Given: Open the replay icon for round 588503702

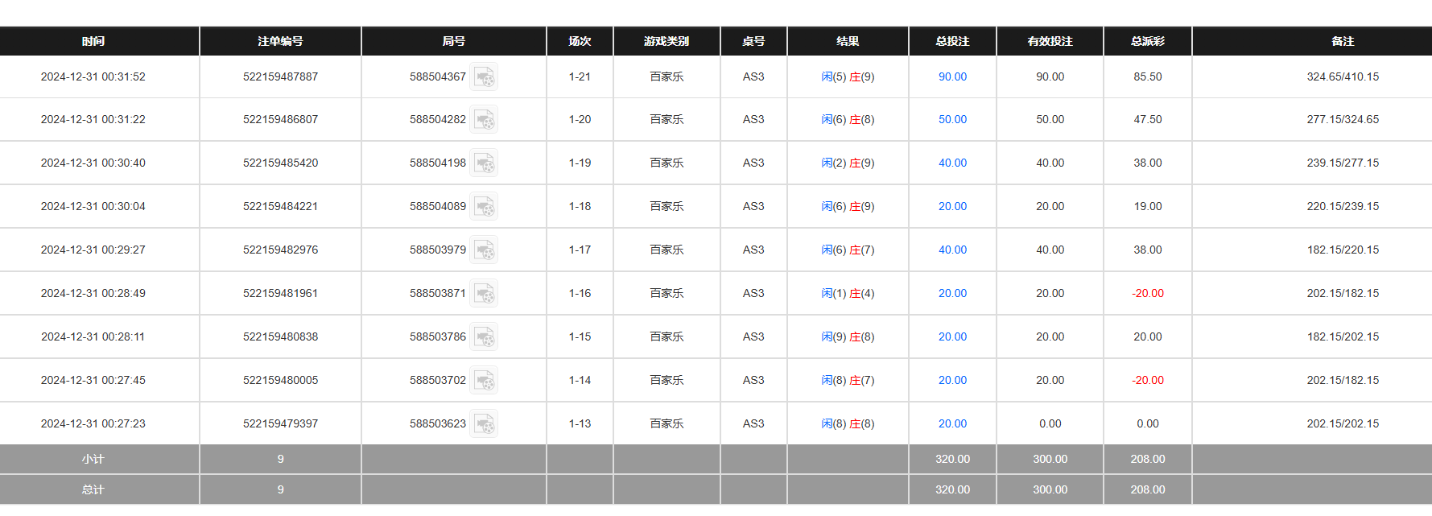Looking at the screenshot, I should [x=484, y=381].
